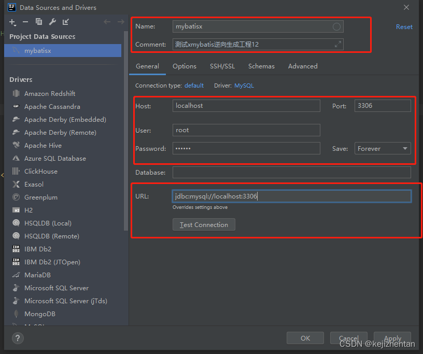Viewport: 423px width, 354px height.
Task: Open help question mark button
Action: coord(18,338)
